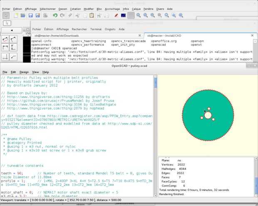Click the undo arrow in CAD toolbar
258x206 pixels.
(55, 15)
